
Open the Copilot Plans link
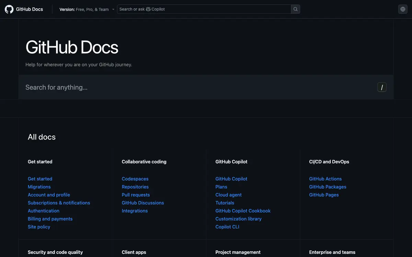[221, 187]
